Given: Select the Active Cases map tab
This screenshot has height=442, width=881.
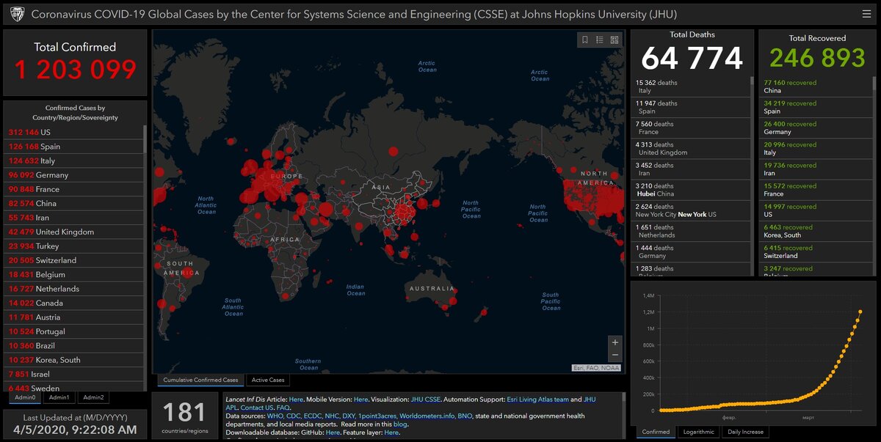Looking at the screenshot, I should (268, 380).
